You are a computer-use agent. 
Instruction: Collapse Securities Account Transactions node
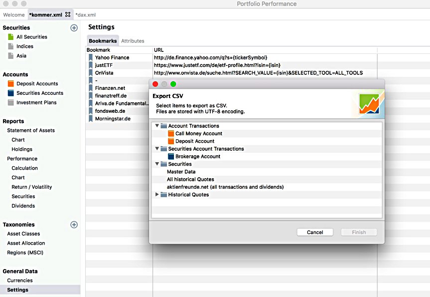pyautogui.click(x=157, y=148)
